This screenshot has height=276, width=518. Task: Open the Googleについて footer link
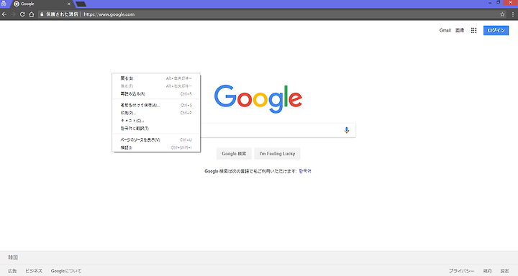pyautogui.click(x=65, y=271)
